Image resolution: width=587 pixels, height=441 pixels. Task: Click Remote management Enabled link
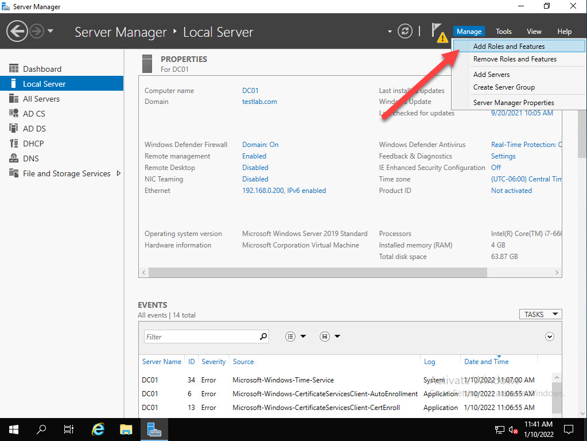[x=254, y=156]
